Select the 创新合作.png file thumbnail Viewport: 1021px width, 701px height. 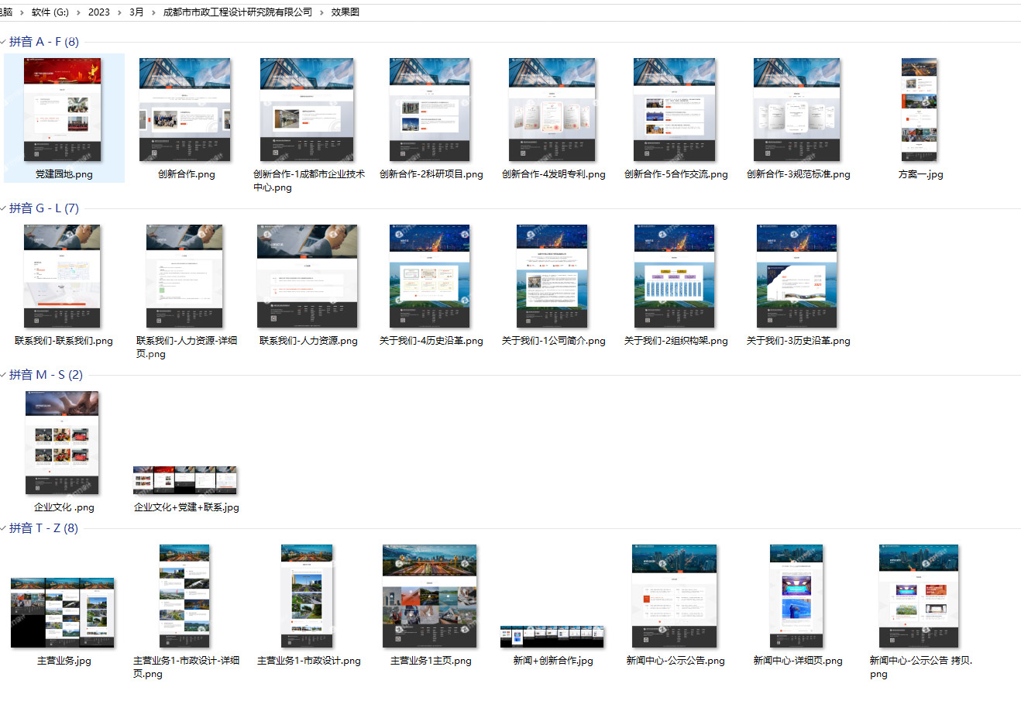185,110
